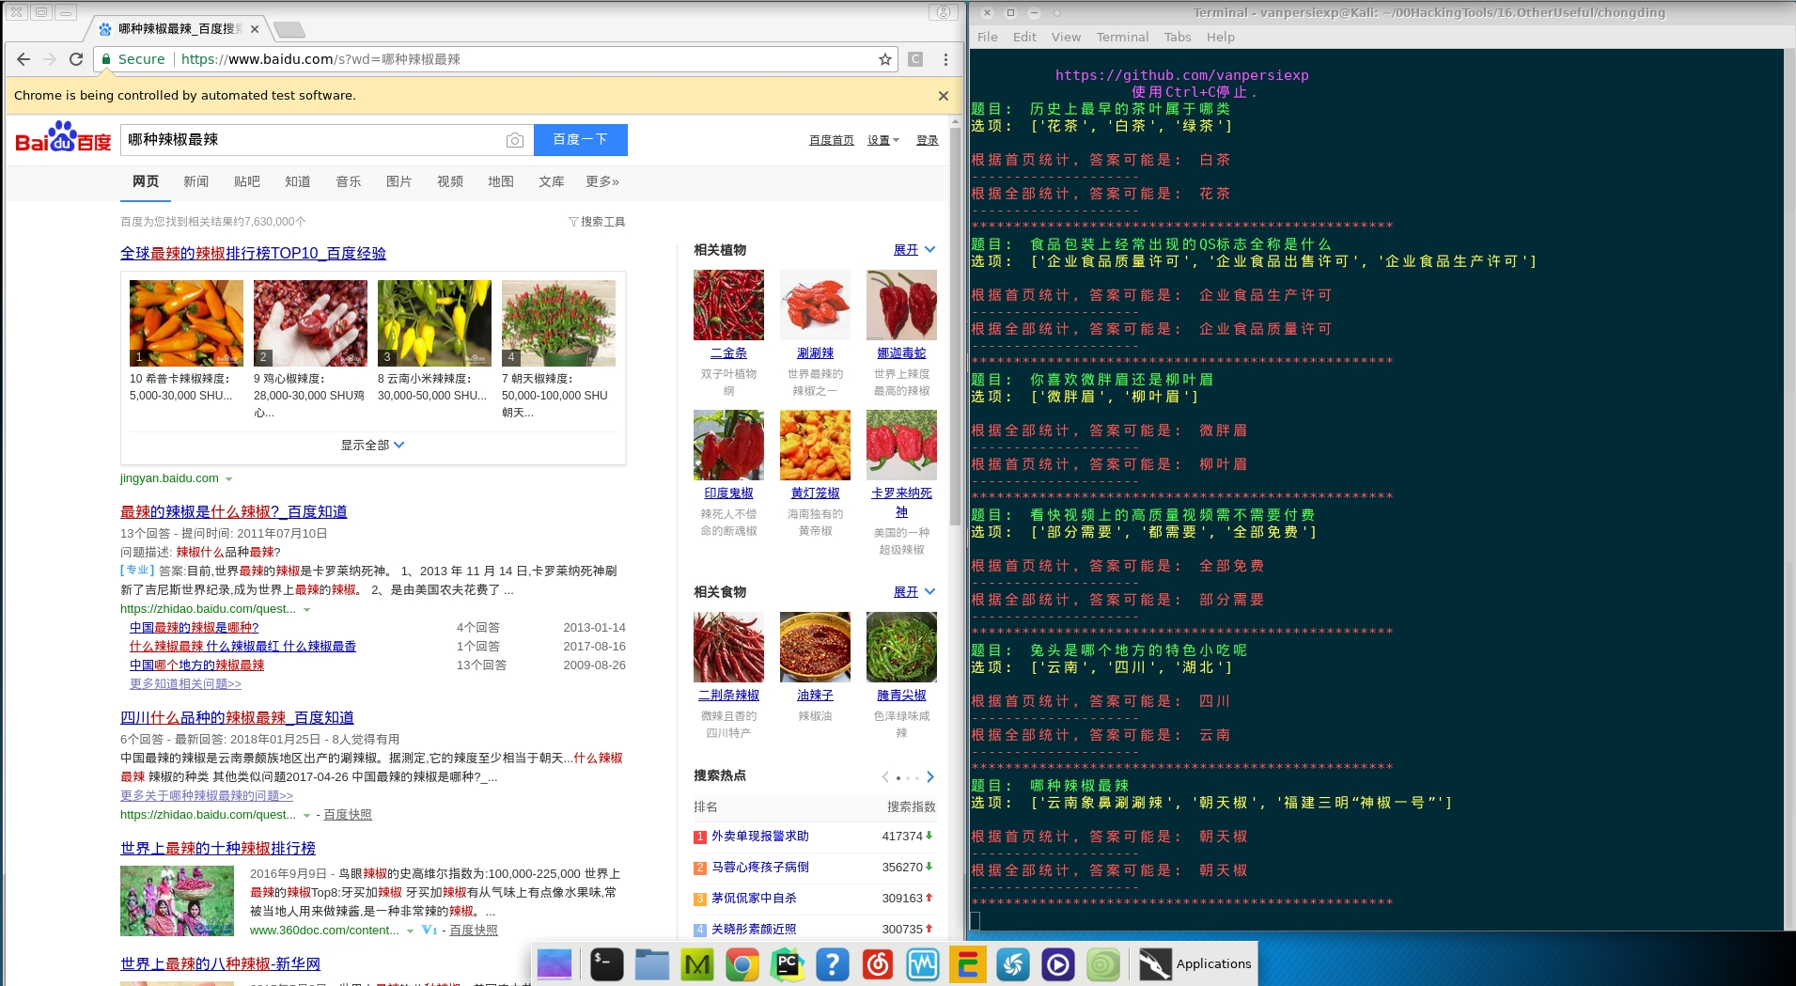This screenshot has height=986, width=1796.
Task: Open the 中国最辣的辣椒是哪种? sub-link
Action: (x=194, y=628)
